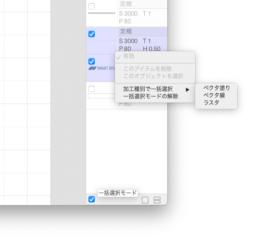Switch to the split-pane view icon
Image resolution: width=278 pixels, height=239 pixels.
(157, 200)
